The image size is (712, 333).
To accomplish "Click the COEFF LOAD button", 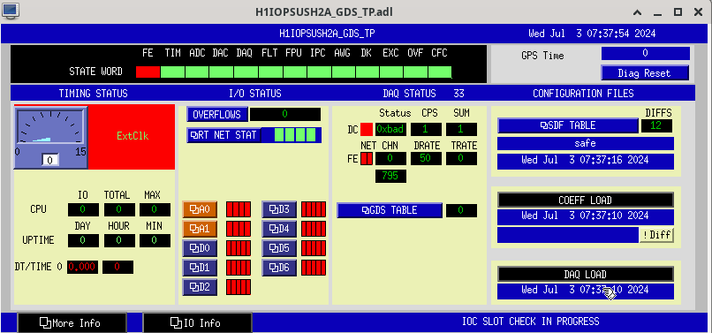I will (x=586, y=200).
